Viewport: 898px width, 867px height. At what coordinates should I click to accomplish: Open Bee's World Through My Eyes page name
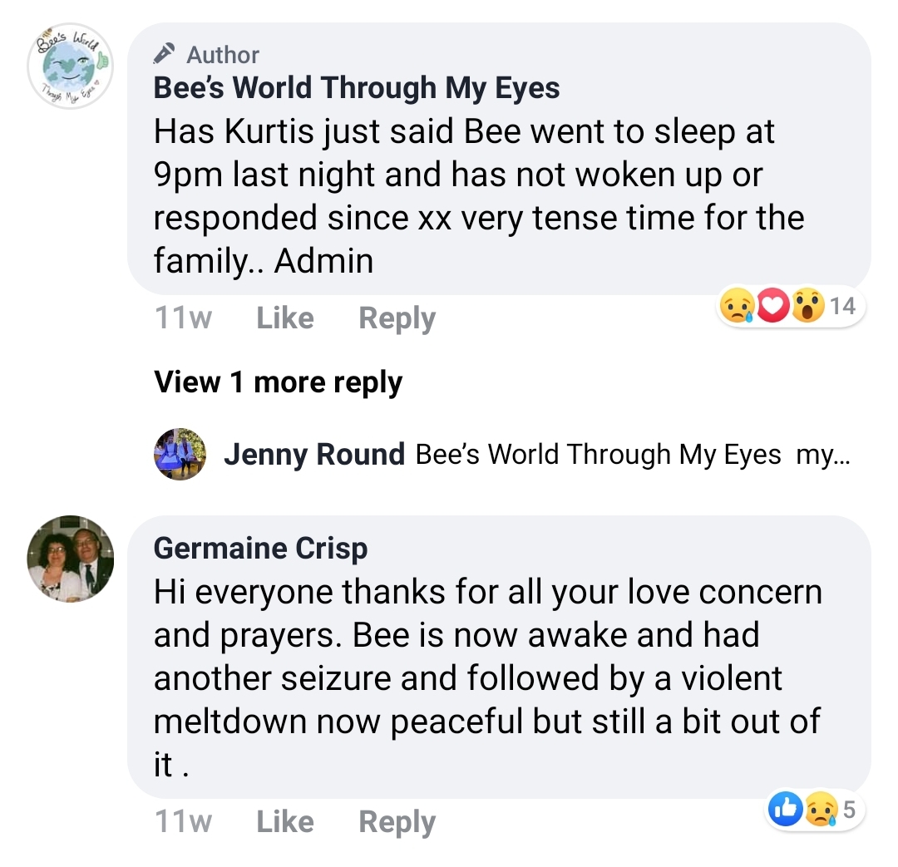(356, 88)
